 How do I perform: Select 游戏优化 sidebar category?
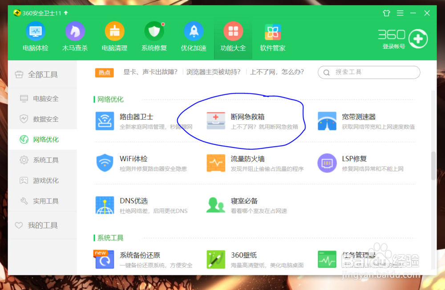click(43, 180)
